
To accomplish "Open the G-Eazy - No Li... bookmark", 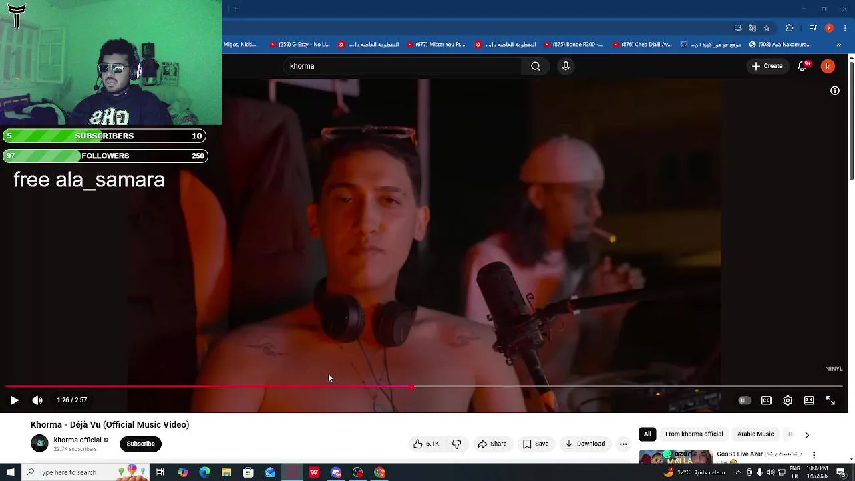I will [x=299, y=45].
